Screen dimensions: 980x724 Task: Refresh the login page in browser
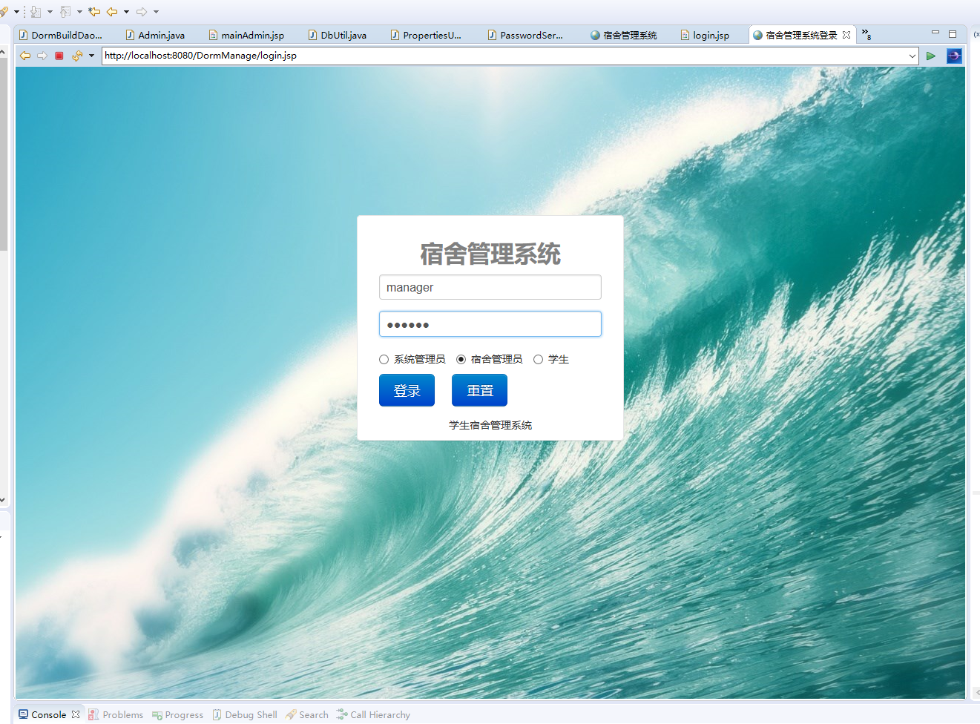pyautogui.click(x=77, y=55)
